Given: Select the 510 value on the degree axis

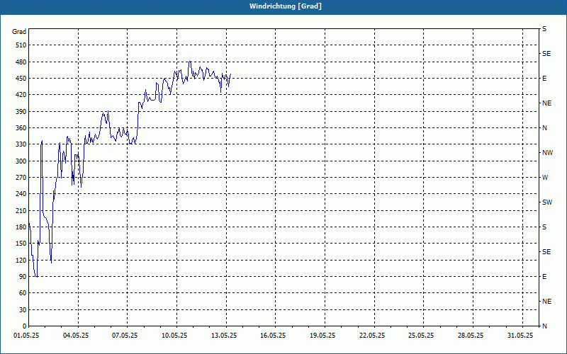Looking at the screenshot, I should [x=21, y=45].
